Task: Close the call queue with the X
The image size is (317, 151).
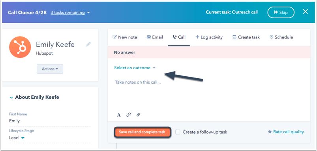Action: 305,12
